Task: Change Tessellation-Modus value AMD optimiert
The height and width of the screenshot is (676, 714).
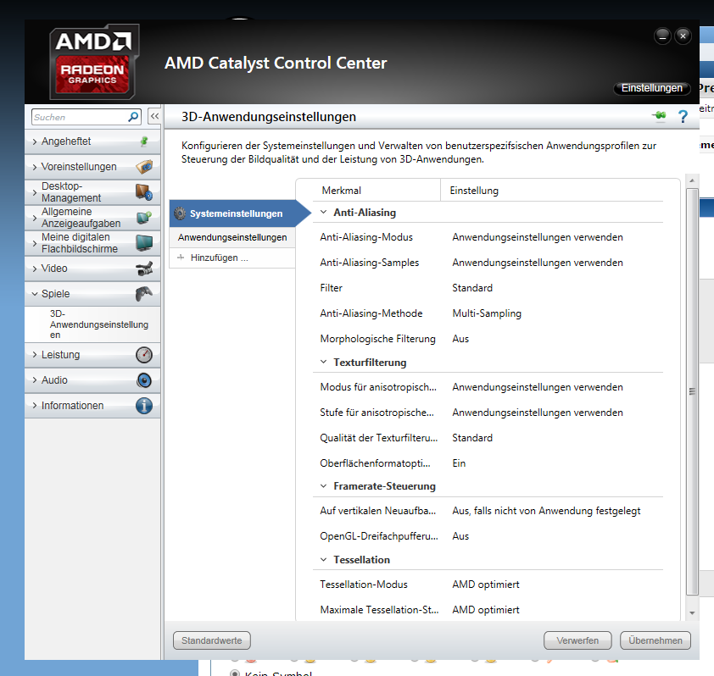Action: tap(486, 585)
